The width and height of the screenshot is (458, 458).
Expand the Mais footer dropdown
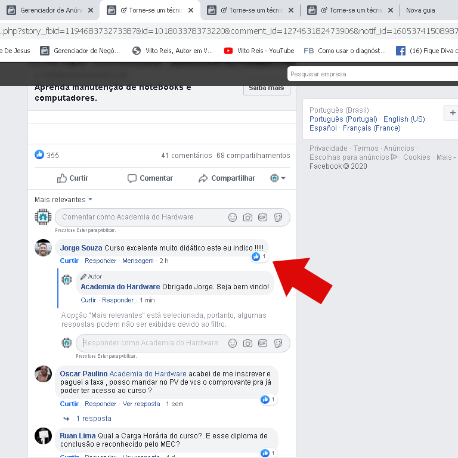pos(446,157)
